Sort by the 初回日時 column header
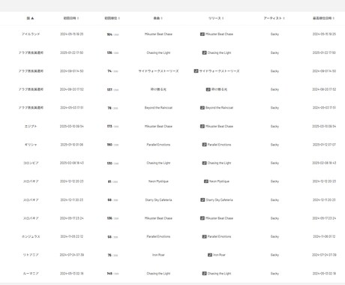The height and width of the screenshot is (285, 345). click(x=71, y=18)
